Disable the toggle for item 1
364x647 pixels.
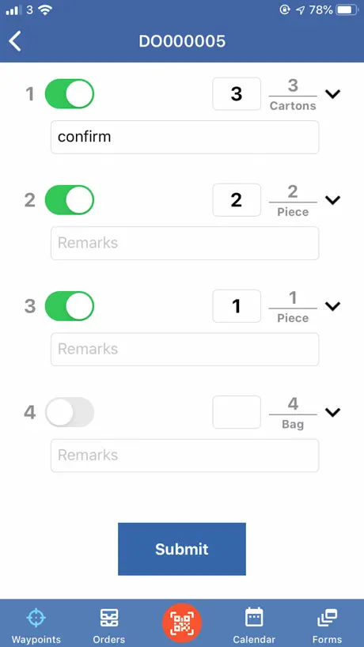tap(70, 94)
